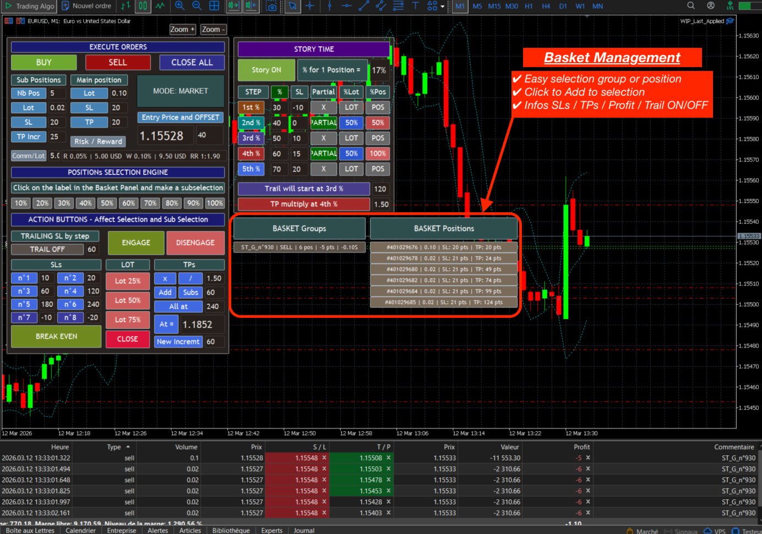Switch chart to candlestick mode
The height and width of the screenshot is (534, 762).
tap(143, 6)
